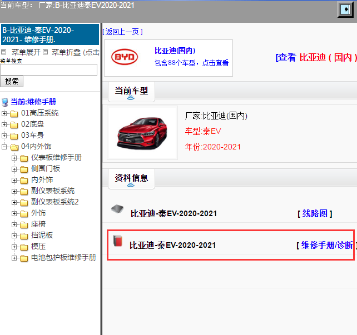Screen dimensions: 357x335
Task: Click the blue B-比亚迪-秦EV-2020-2021-维修手册 title
Action: pyautogui.click(x=50, y=34)
